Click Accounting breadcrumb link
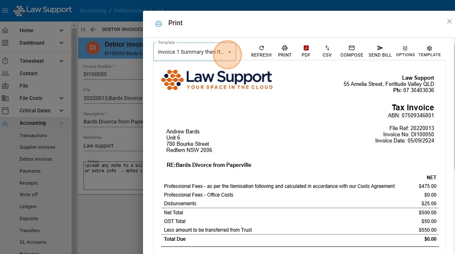This screenshot has height=254, width=455. click(93, 10)
